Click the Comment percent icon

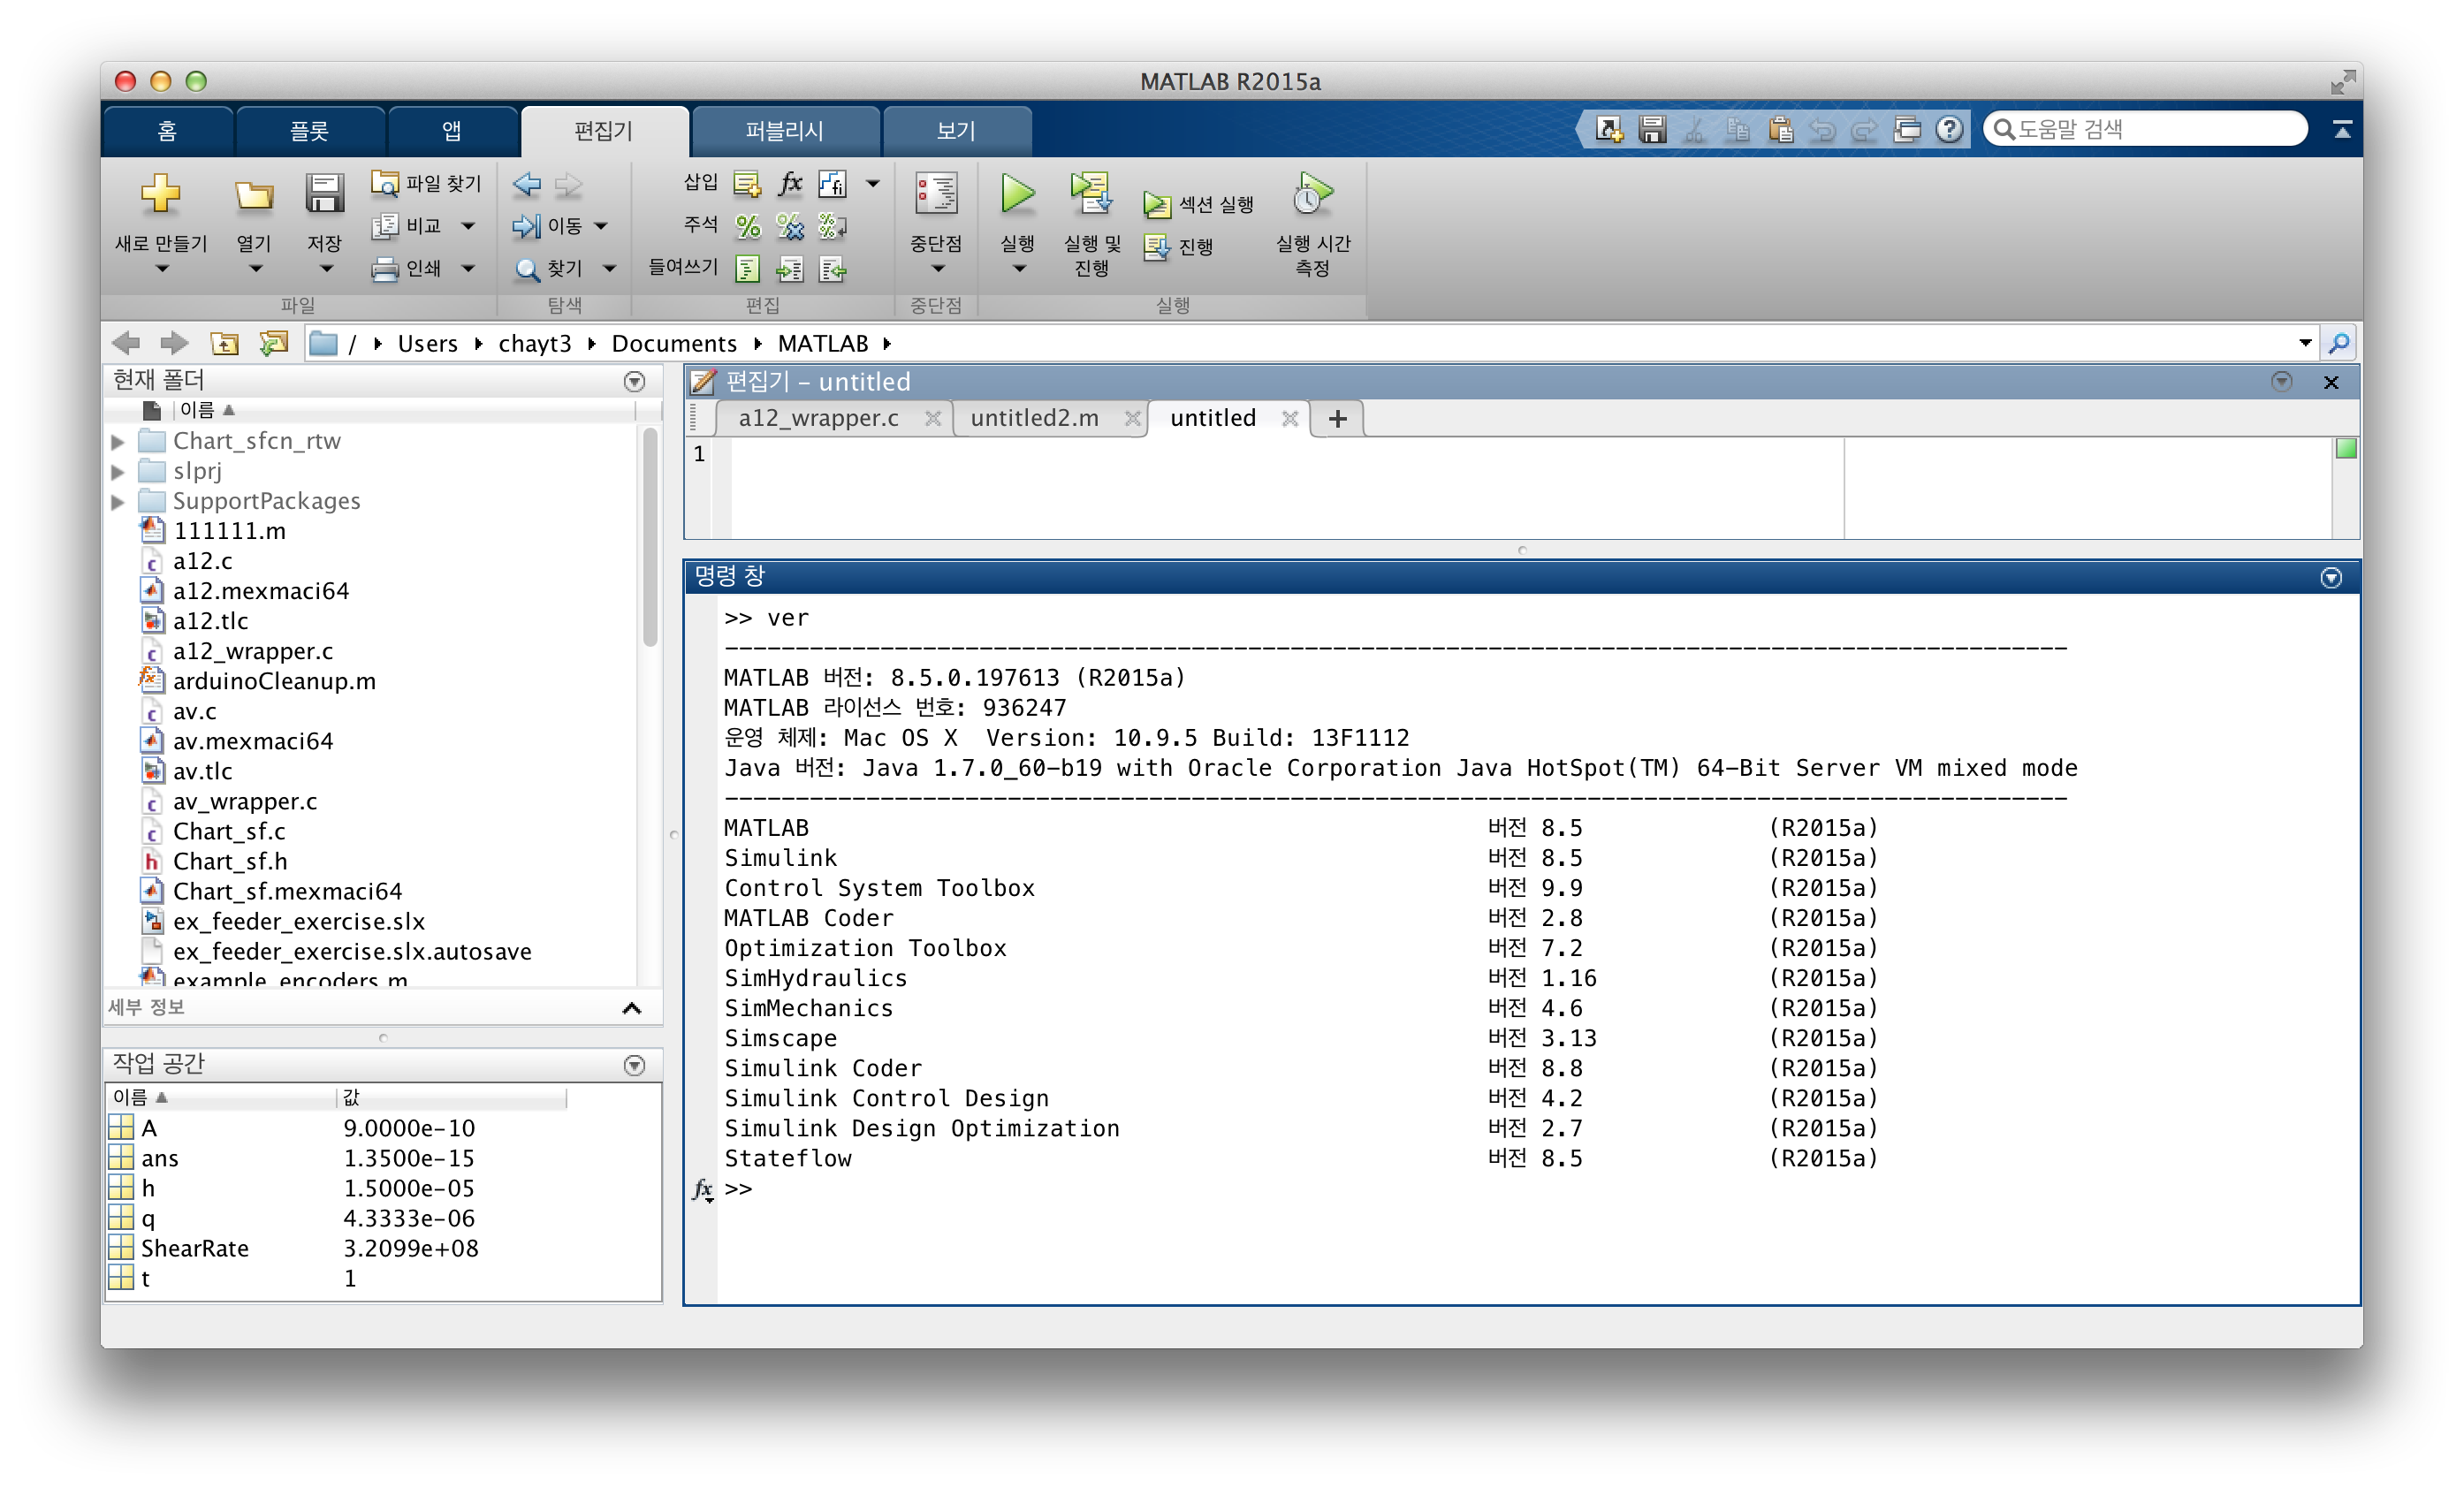pyautogui.click(x=747, y=226)
